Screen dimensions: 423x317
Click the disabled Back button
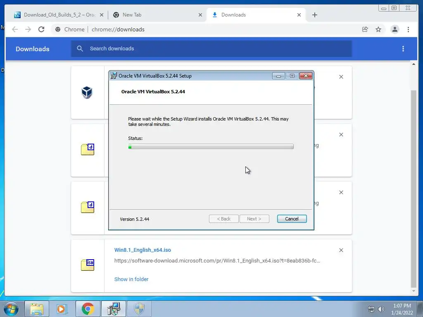pyautogui.click(x=223, y=219)
